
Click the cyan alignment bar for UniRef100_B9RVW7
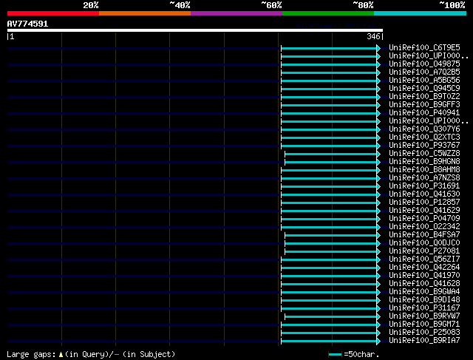tap(330, 317)
